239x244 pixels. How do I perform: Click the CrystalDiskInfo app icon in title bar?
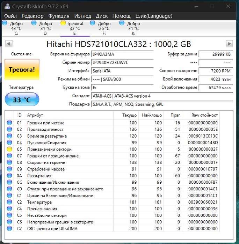click(7, 6)
